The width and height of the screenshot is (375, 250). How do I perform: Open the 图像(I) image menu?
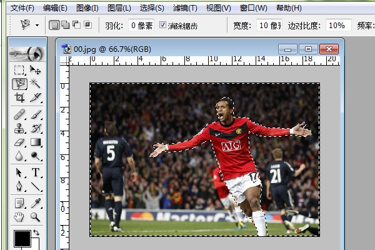pyautogui.click(x=87, y=8)
